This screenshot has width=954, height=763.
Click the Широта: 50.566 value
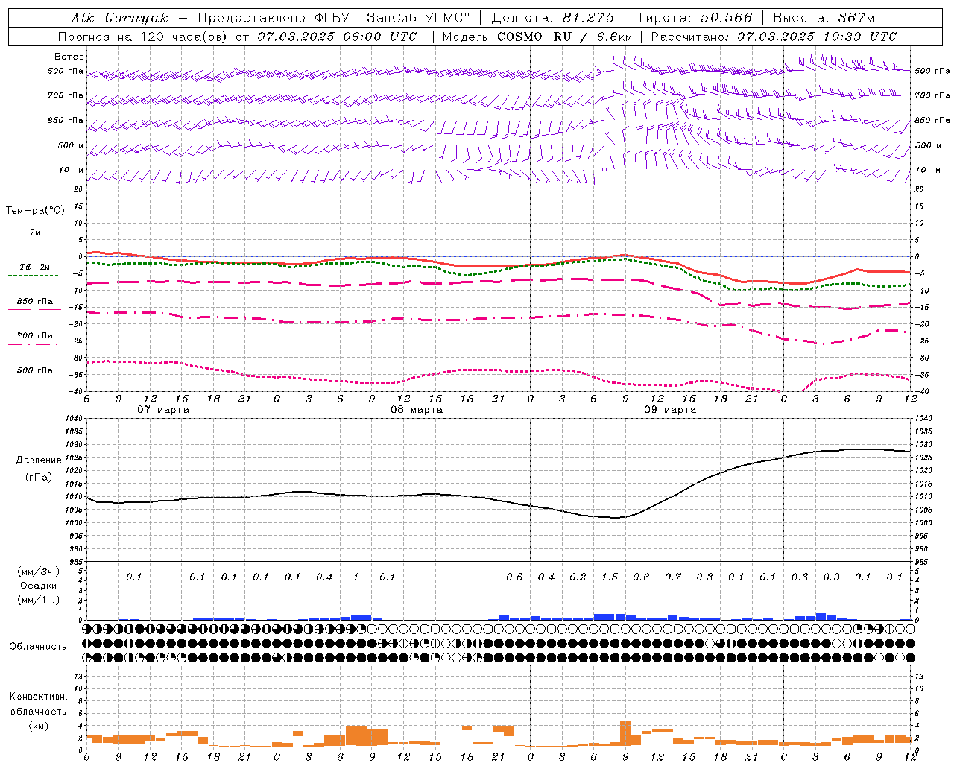693,18
